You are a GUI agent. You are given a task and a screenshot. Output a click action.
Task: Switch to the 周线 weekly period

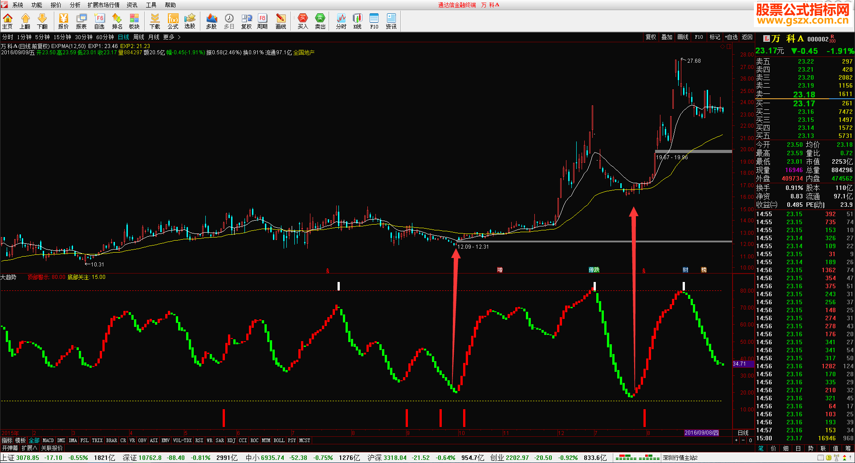[139, 37]
